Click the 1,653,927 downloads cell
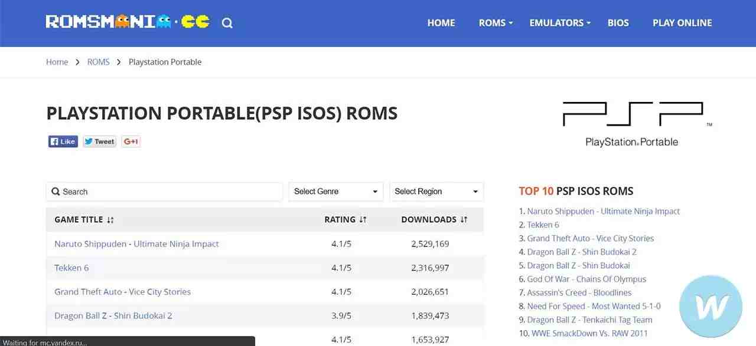The height and width of the screenshot is (346, 756). tap(430, 340)
